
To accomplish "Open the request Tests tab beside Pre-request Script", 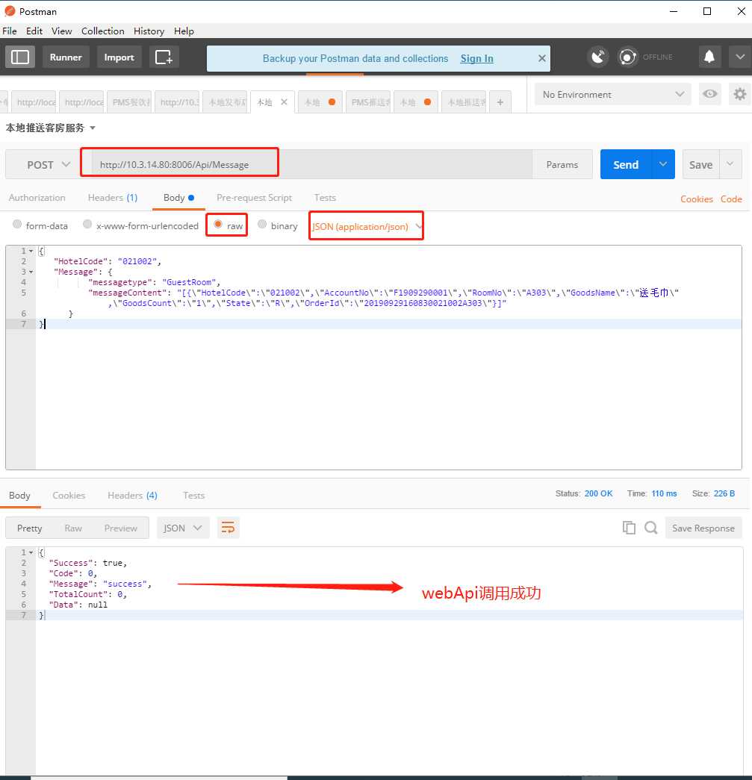I will (325, 198).
